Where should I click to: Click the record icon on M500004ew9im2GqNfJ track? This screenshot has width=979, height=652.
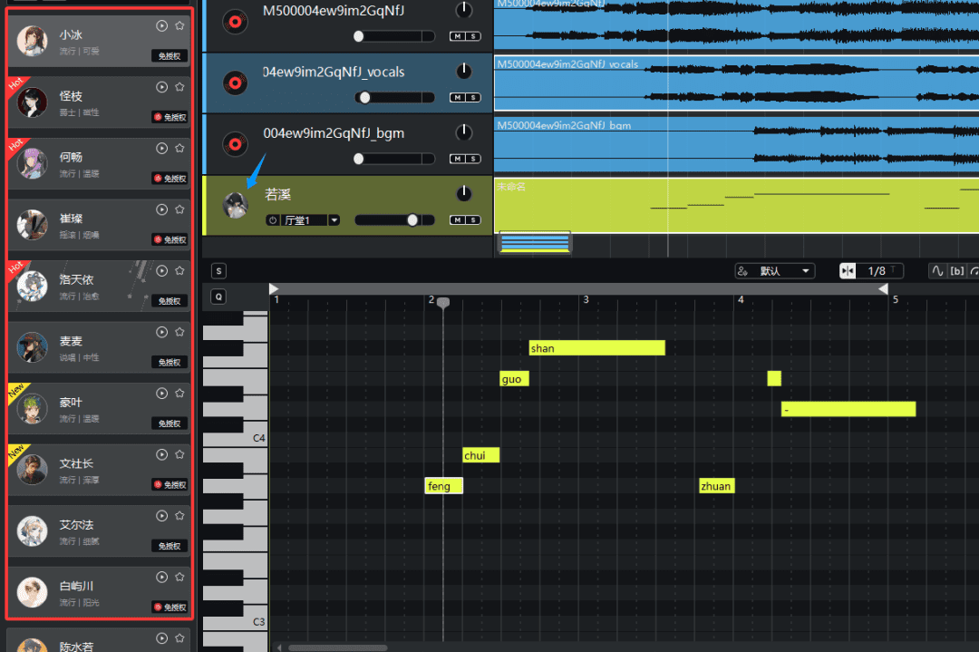click(236, 23)
